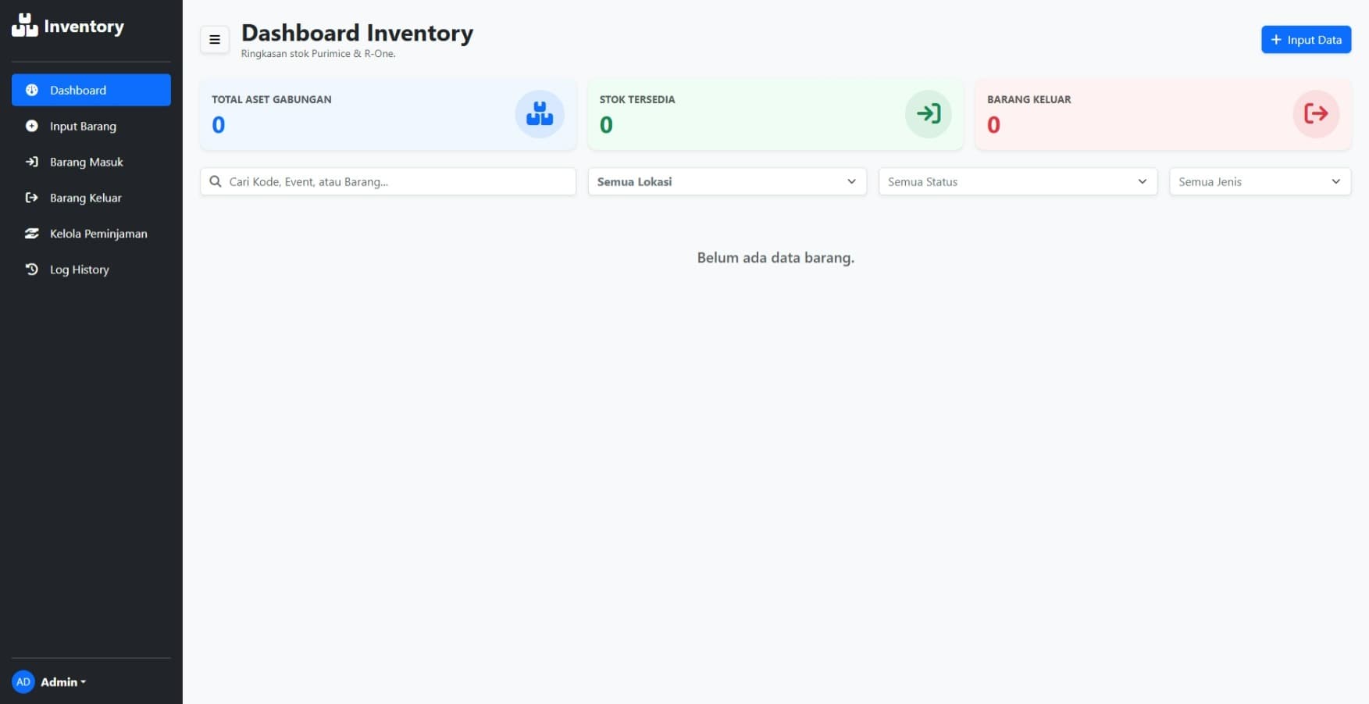The height and width of the screenshot is (704, 1369).
Task: Open the Semua Jenis dropdown
Action: (1260, 181)
